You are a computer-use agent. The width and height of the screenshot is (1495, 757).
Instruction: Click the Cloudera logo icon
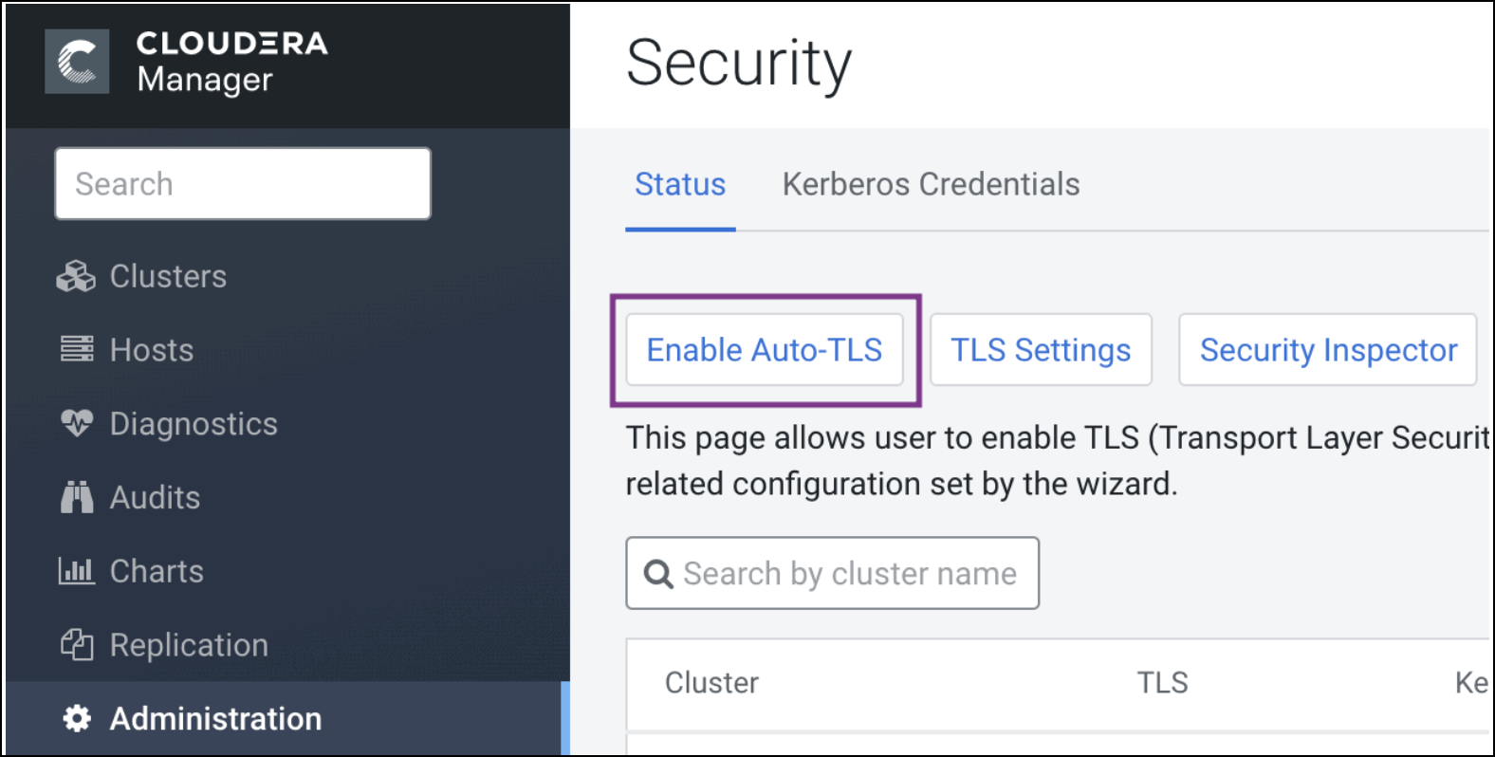pyautogui.click(x=77, y=62)
